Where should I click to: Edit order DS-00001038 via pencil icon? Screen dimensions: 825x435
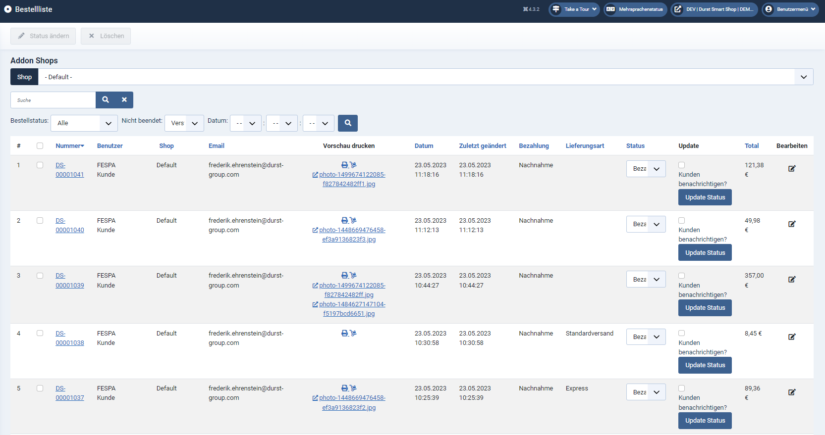coord(792,337)
